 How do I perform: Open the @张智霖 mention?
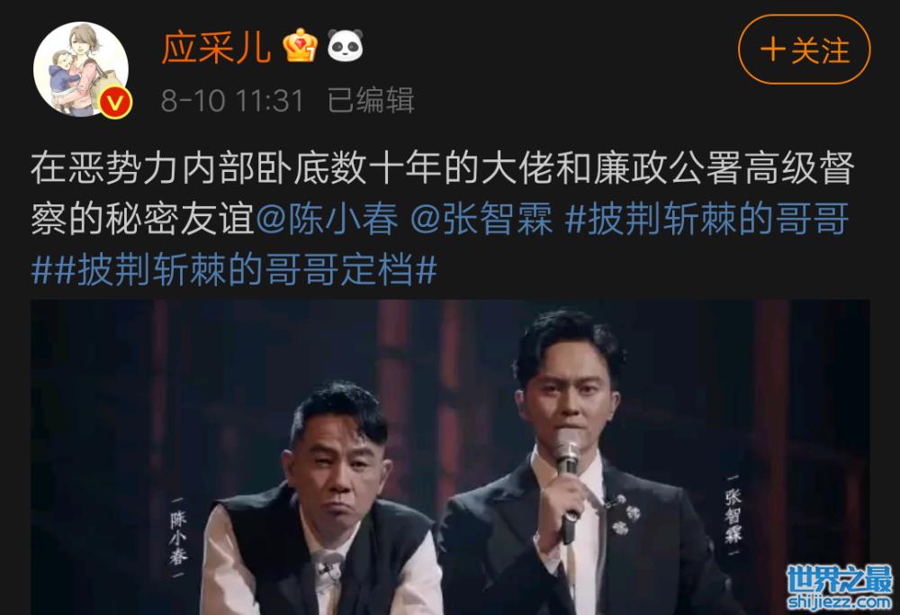[x=481, y=220]
